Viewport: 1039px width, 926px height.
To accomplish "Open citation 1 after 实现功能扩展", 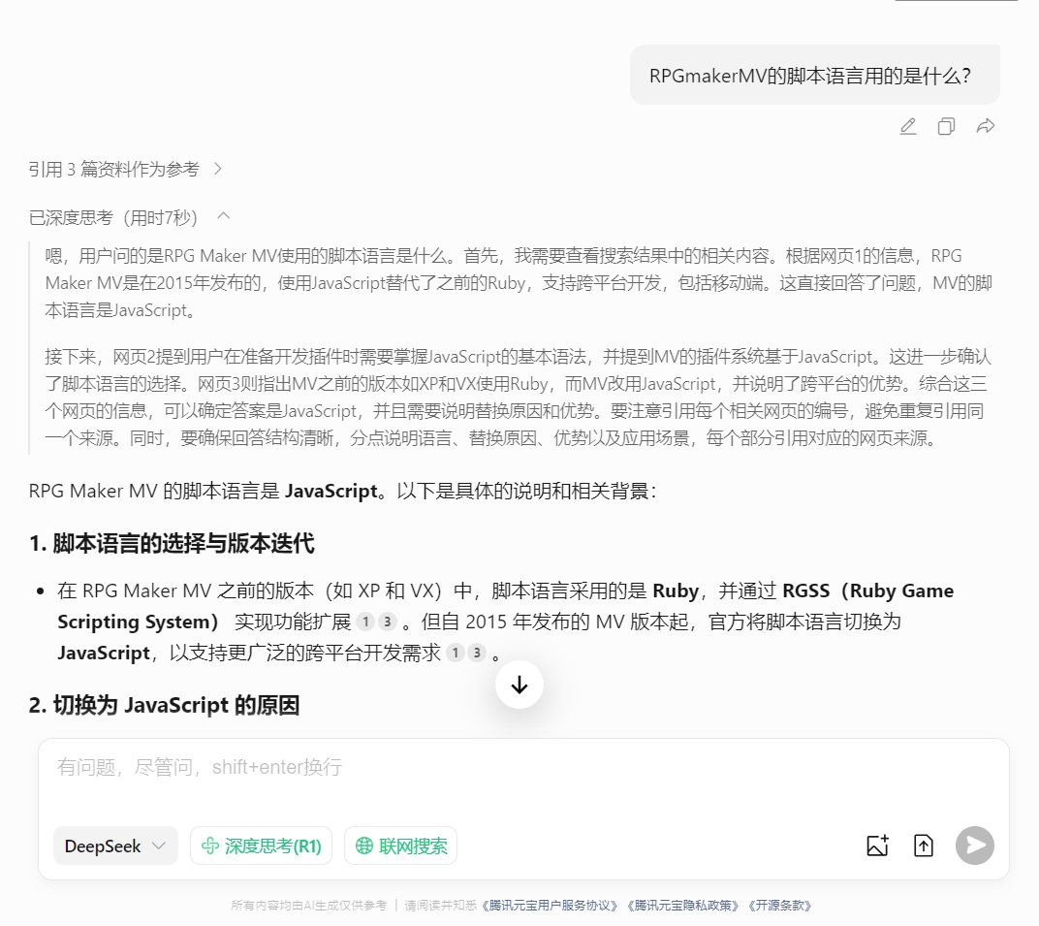I will pyautogui.click(x=365, y=622).
